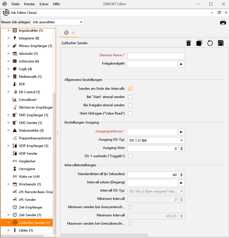229x238 pixels.
Task: Click the arrow button beside Ausgangsadresse
Action: (181, 132)
